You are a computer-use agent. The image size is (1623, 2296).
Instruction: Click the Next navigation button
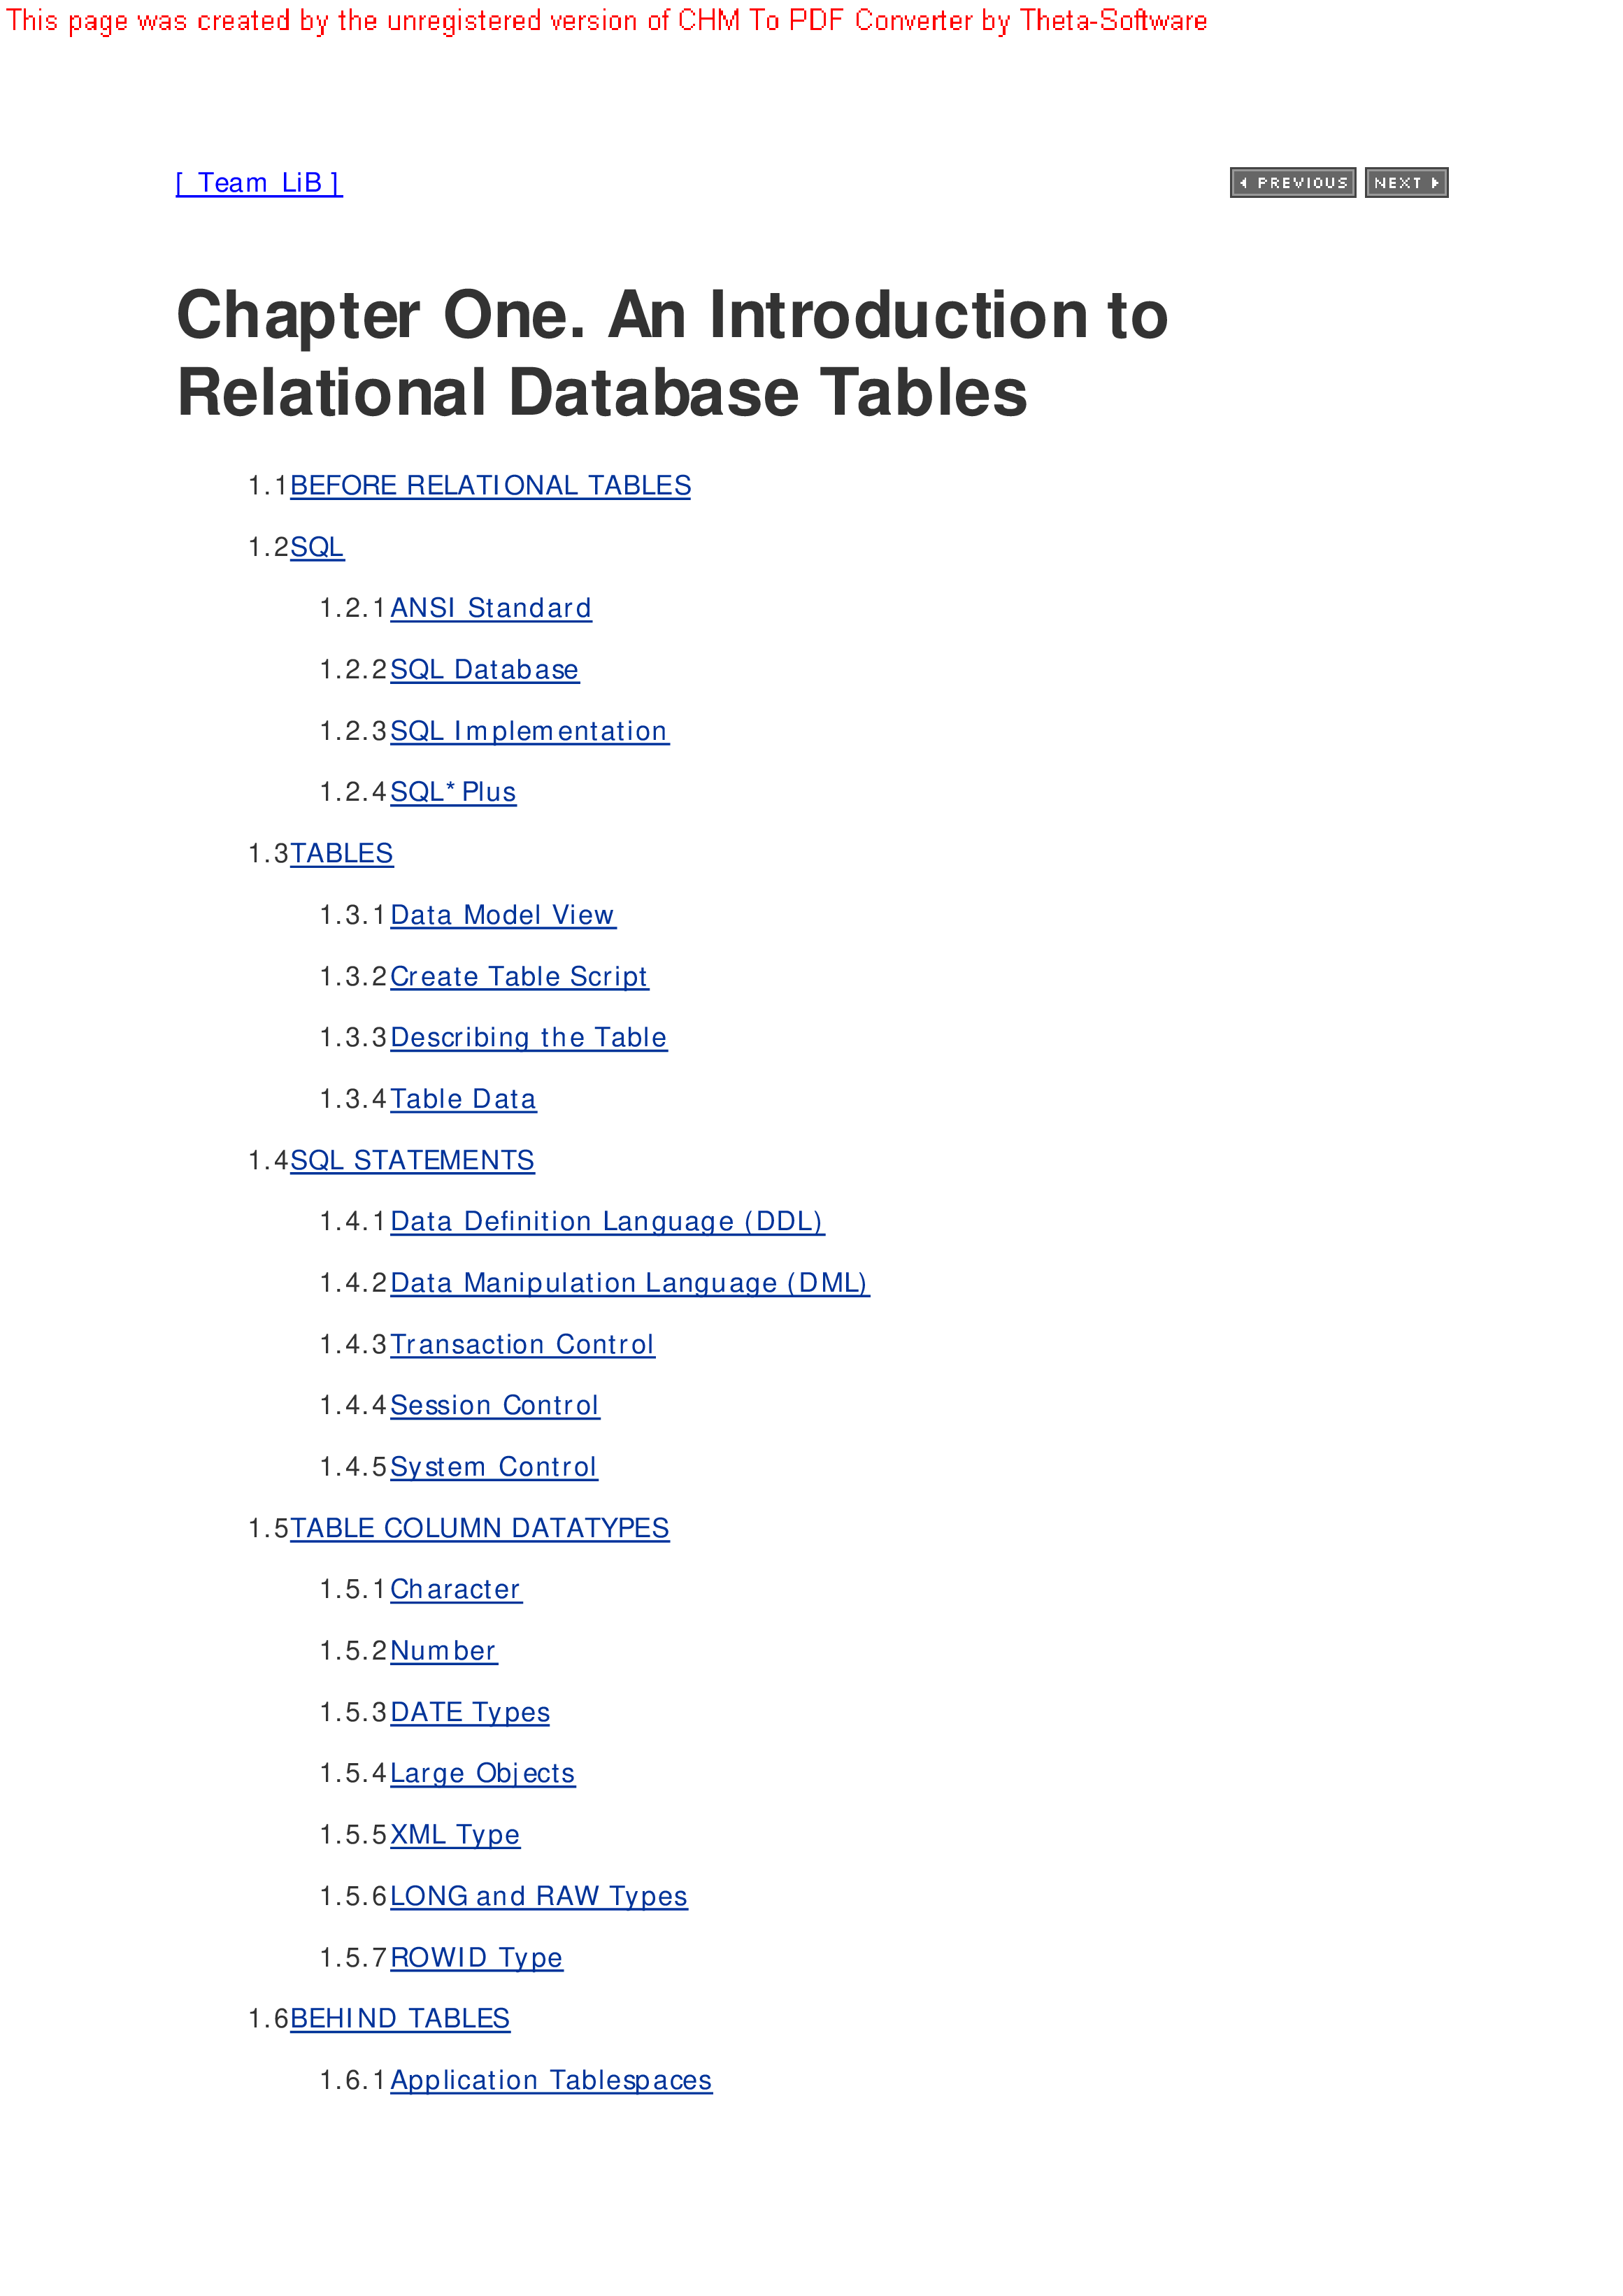(1405, 183)
